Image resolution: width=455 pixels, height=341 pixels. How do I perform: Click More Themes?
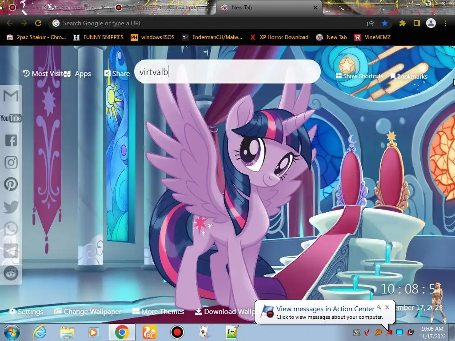coord(158,311)
